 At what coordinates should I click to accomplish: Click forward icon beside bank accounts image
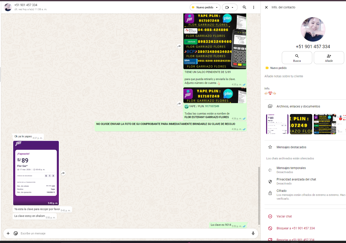pyautogui.click(x=179, y=46)
